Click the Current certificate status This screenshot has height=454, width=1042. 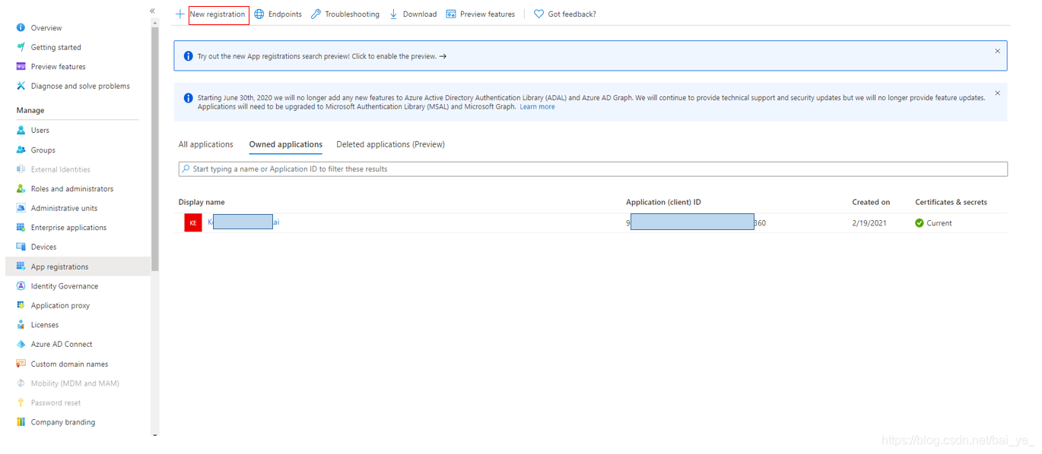[x=939, y=223]
